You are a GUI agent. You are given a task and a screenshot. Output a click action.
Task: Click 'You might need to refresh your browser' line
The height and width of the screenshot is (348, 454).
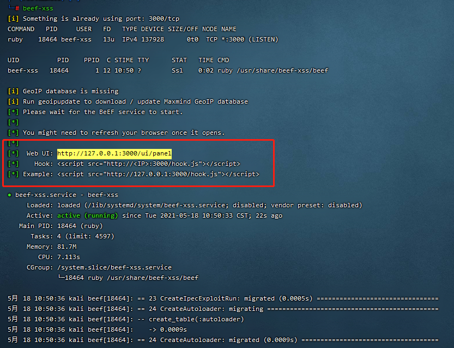pos(124,133)
